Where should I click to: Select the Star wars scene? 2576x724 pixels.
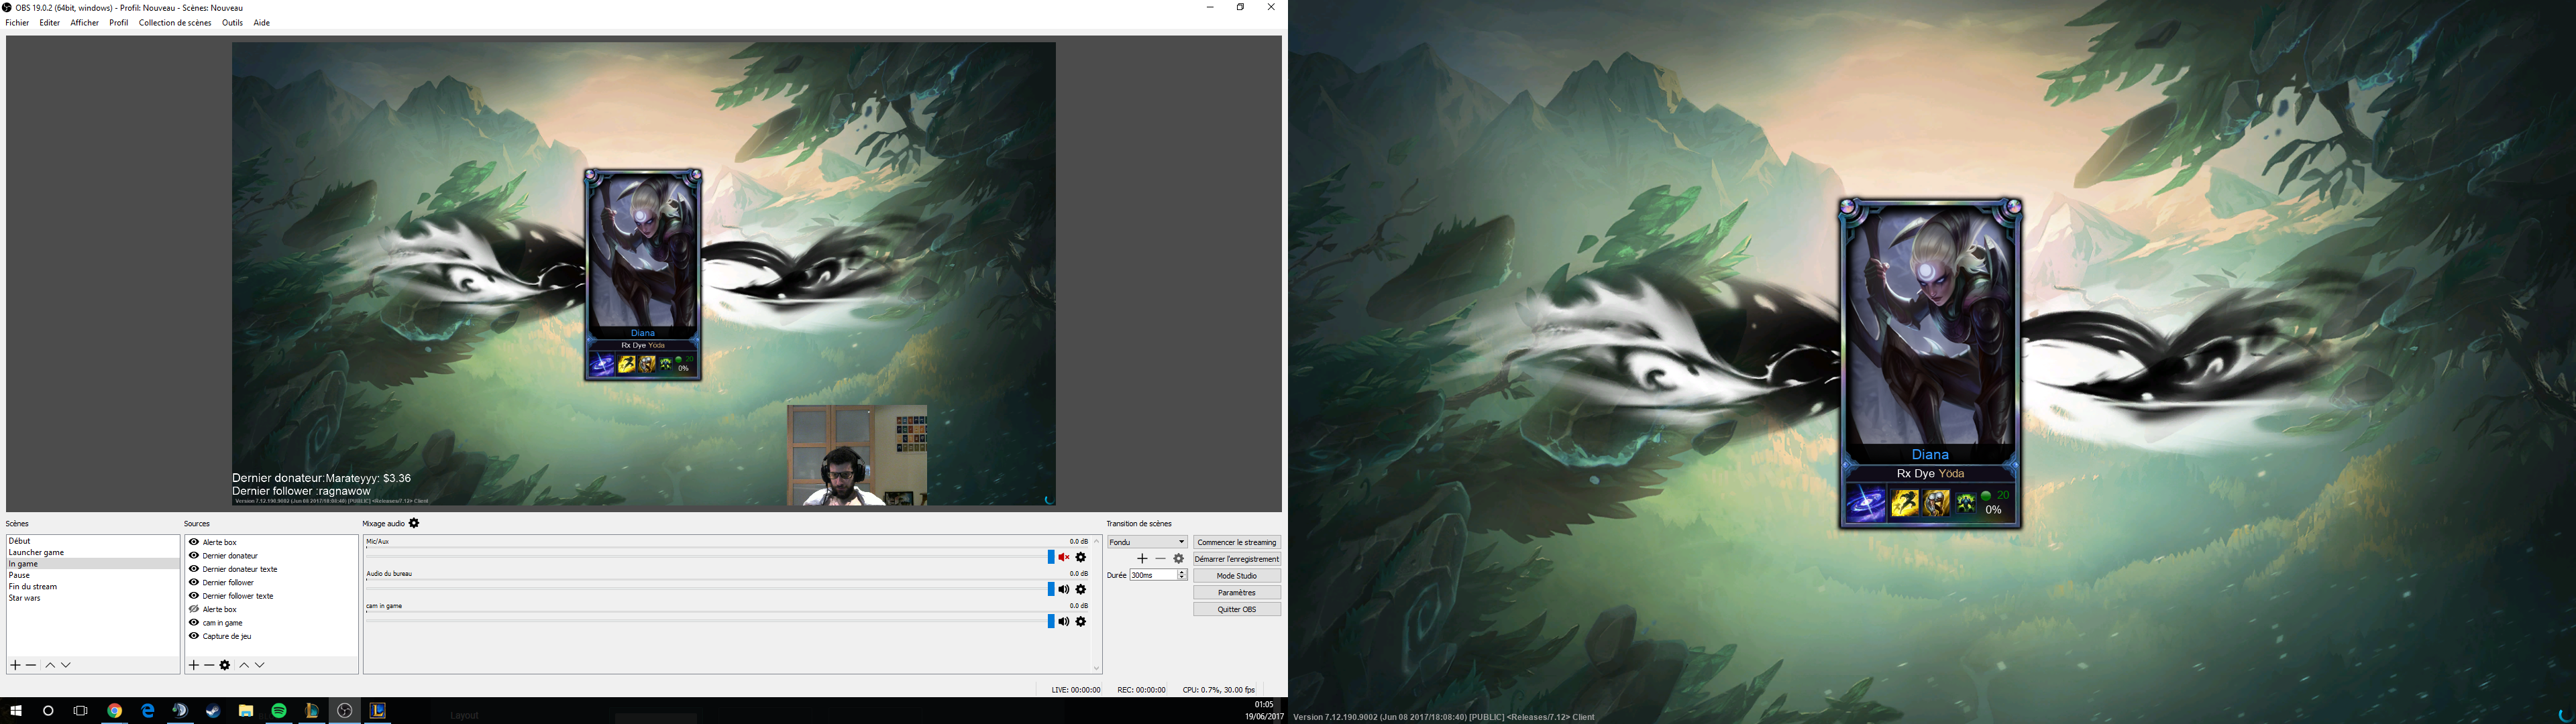click(93, 598)
